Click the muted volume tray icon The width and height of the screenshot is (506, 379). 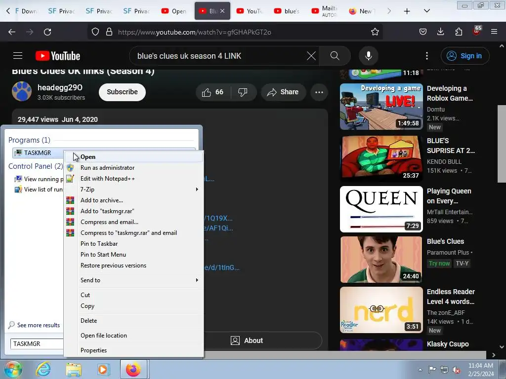tap(456, 370)
